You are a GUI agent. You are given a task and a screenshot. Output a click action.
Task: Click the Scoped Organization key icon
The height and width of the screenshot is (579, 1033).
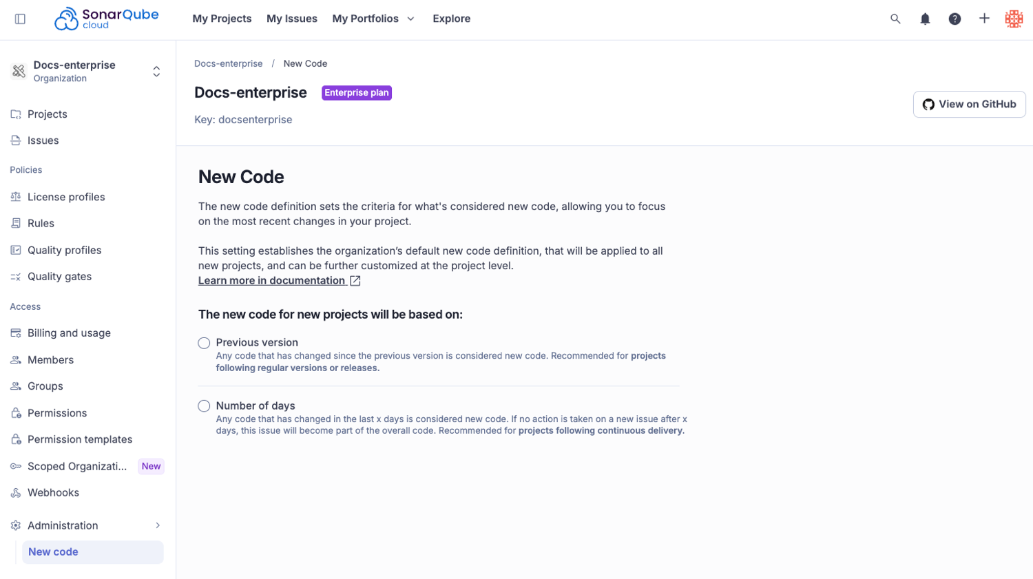point(16,466)
